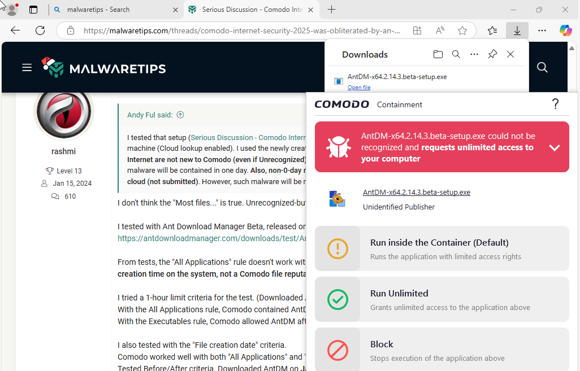Choose Block to stop execution
The width and height of the screenshot is (580, 371).
(x=442, y=350)
